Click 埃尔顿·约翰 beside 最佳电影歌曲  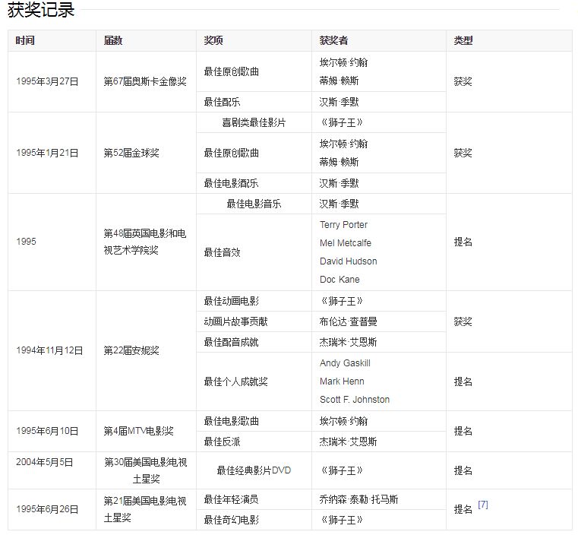coord(343,421)
